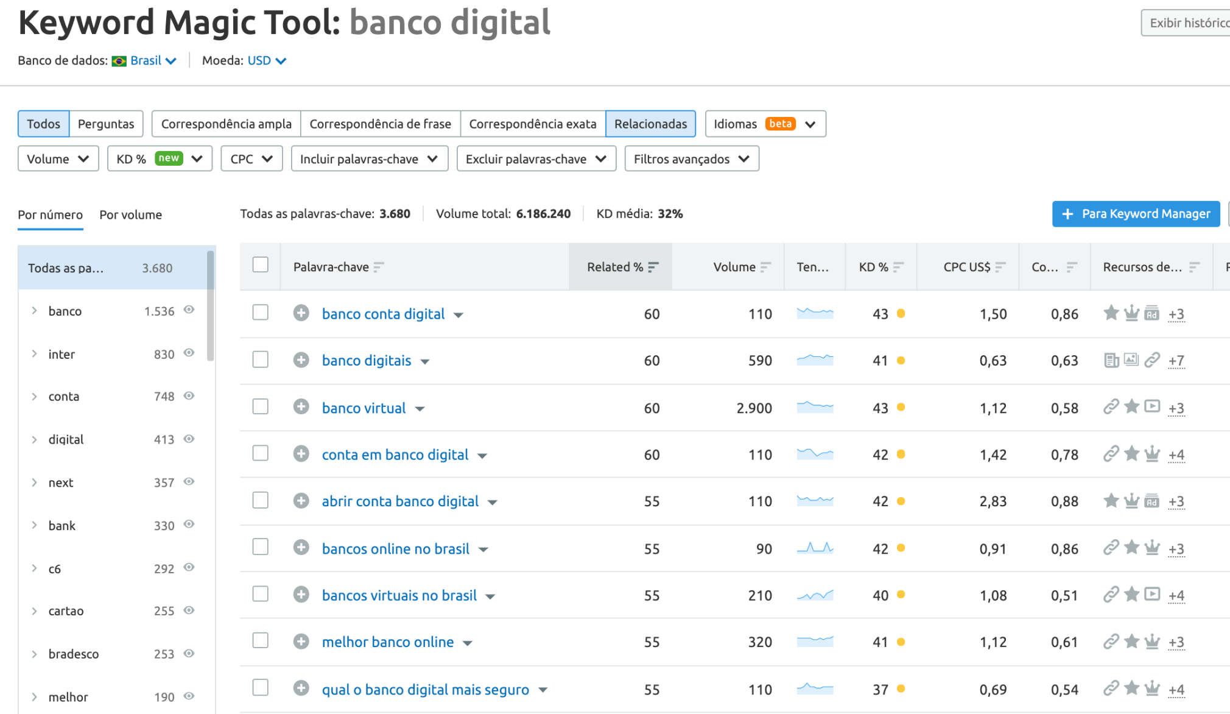Toggle eye icon for 'c6' group
1230x714 pixels.
189,568
